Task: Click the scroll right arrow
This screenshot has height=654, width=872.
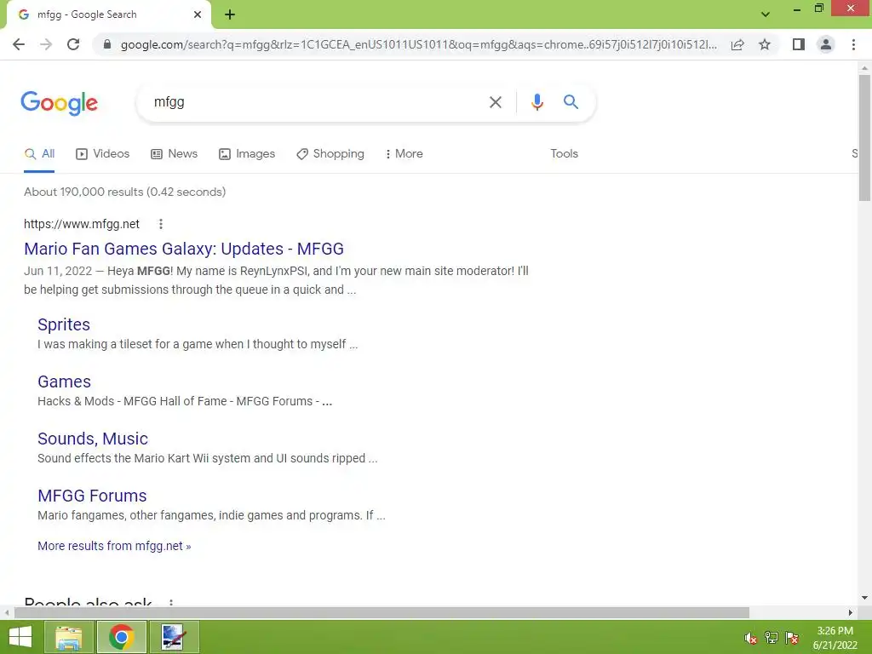Action: (x=851, y=612)
